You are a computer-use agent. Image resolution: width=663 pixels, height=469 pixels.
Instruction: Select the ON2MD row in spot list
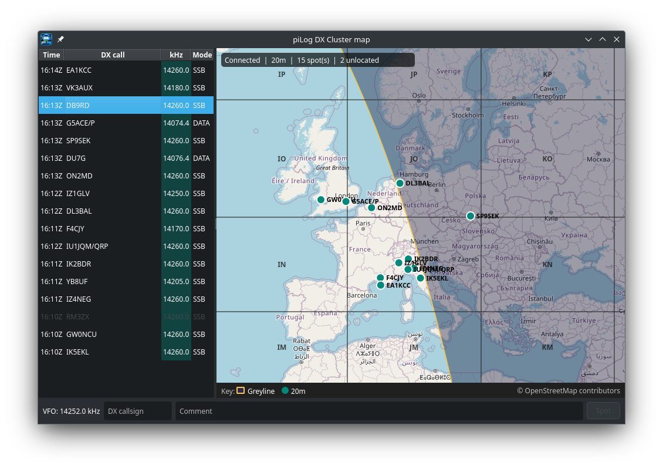pos(126,176)
